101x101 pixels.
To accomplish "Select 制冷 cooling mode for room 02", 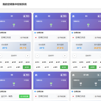I will tap(37, 62).
